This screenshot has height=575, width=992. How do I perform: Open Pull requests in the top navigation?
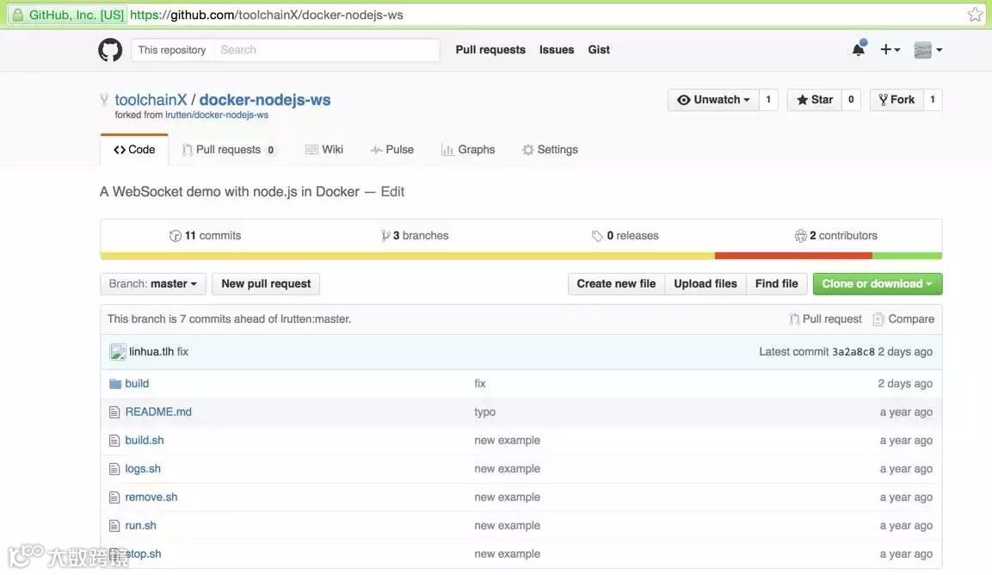click(x=490, y=49)
